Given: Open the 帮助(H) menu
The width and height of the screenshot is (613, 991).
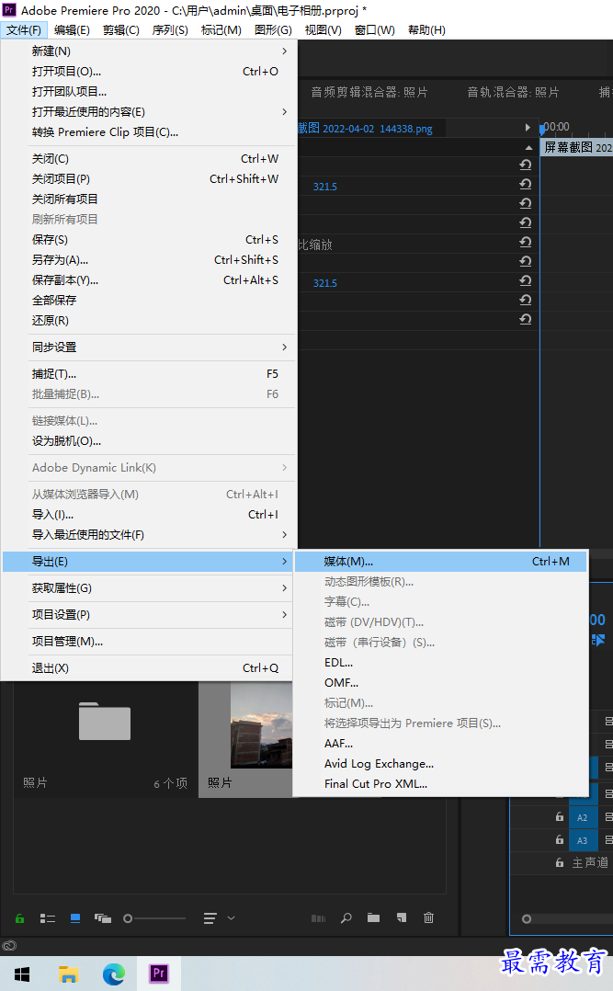Looking at the screenshot, I should [426, 30].
